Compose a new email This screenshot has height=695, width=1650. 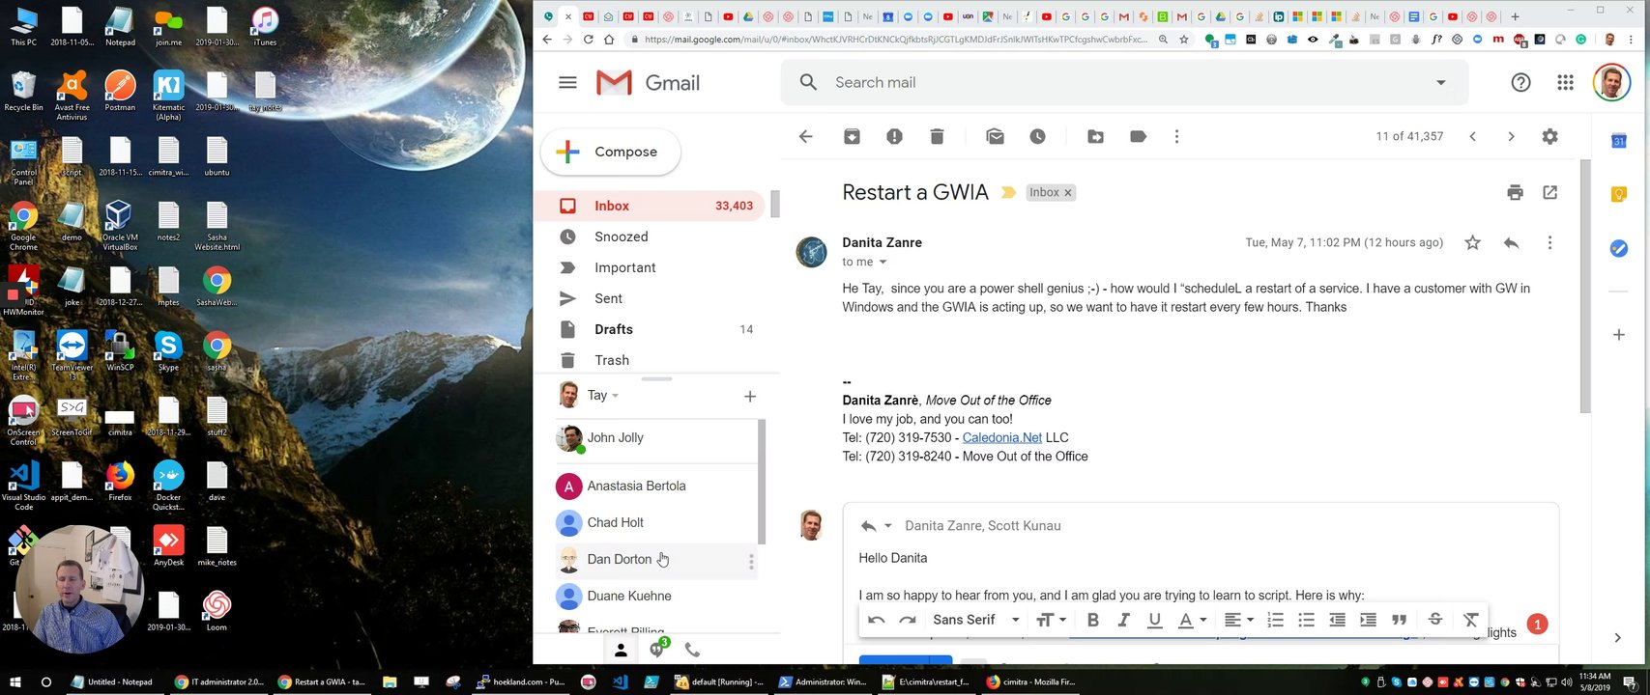pyautogui.click(x=610, y=152)
